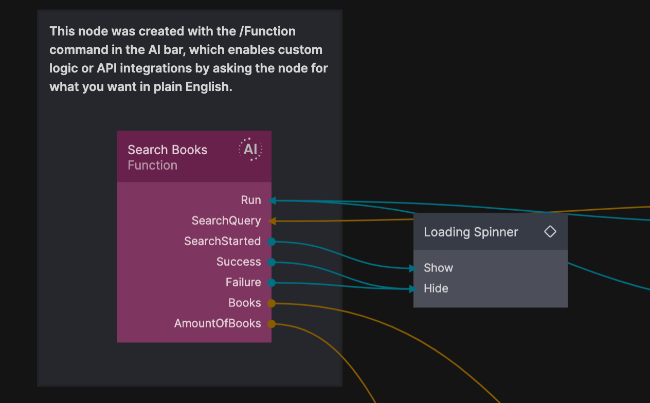This screenshot has height=403, width=650.
Task: Click the AmountOfBooks port label
Action: click(x=217, y=323)
